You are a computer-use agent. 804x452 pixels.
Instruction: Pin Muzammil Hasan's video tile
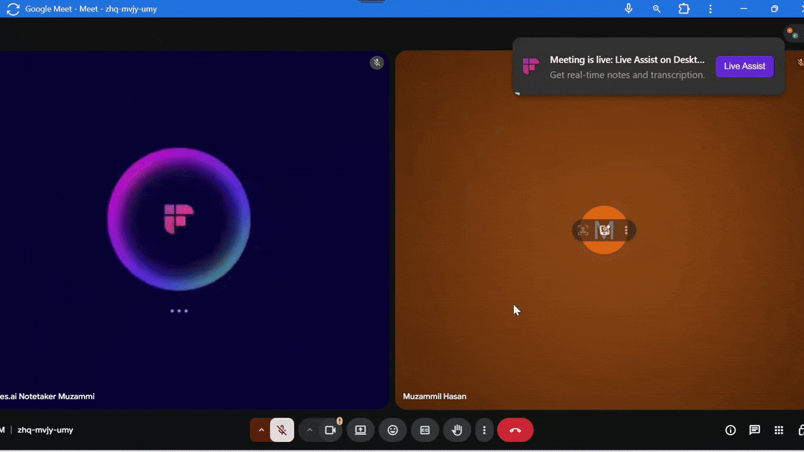[582, 230]
